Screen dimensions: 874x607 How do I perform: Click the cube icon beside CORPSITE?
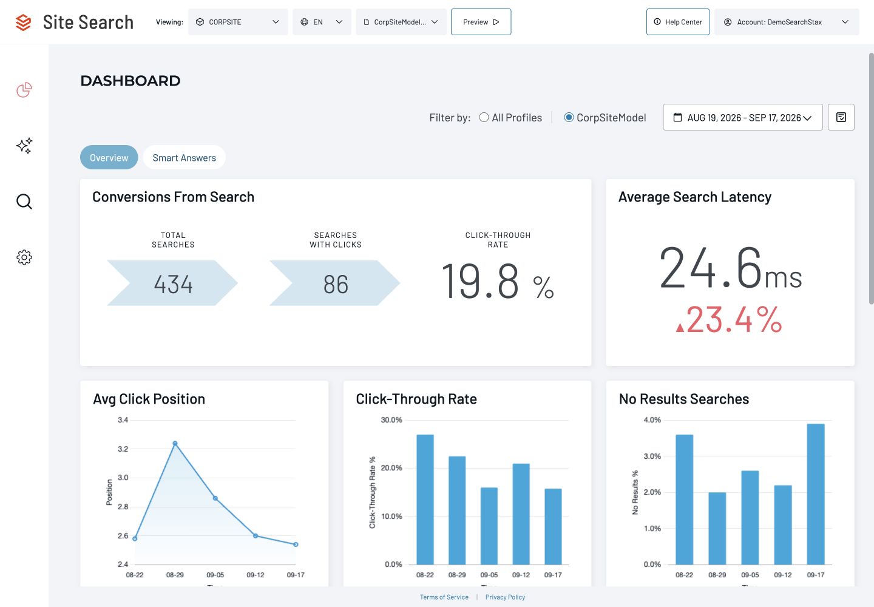[200, 22]
